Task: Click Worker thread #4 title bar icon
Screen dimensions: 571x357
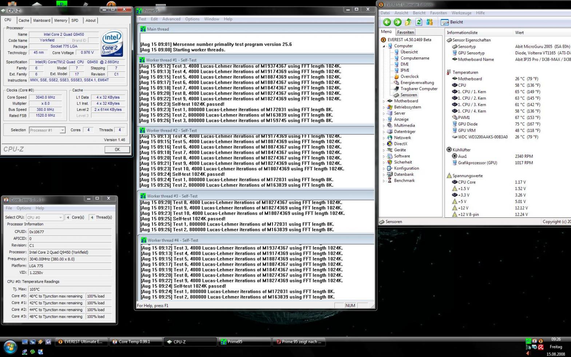Action: click(143, 240)
